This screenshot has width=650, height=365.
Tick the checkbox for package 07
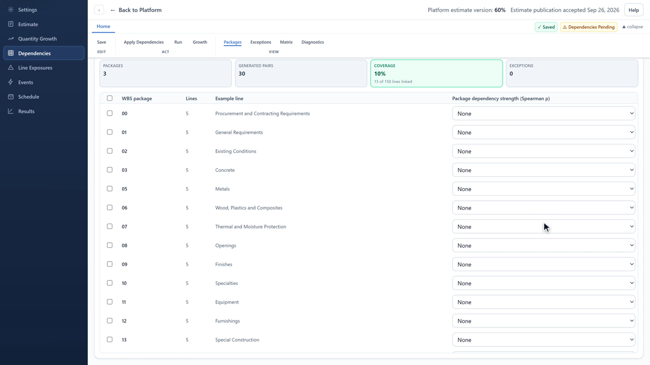(x=110, y=227)
